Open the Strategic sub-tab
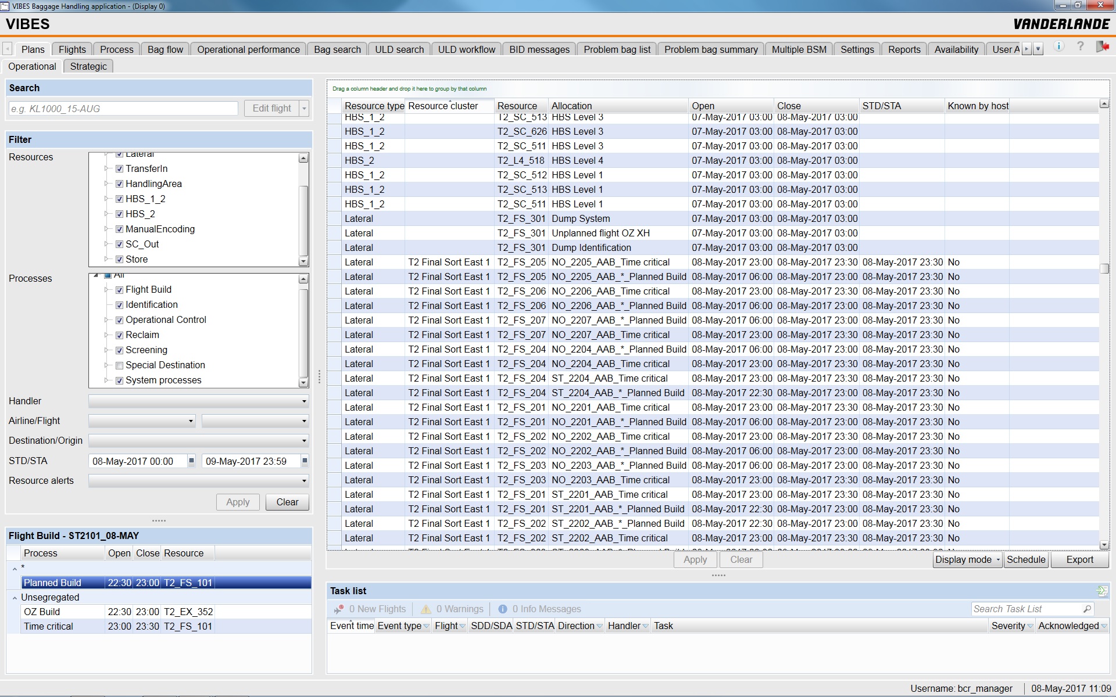 pyautogui.click(x=88, y=66)
